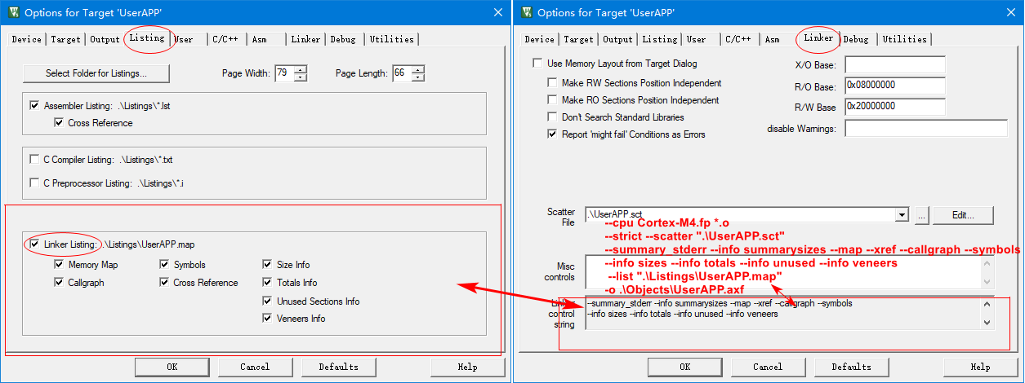The height and width of the screenshot is (383, 1025).
Task: Open the C/C++ tab in the left dialog
Action: (x=226, y=39)
